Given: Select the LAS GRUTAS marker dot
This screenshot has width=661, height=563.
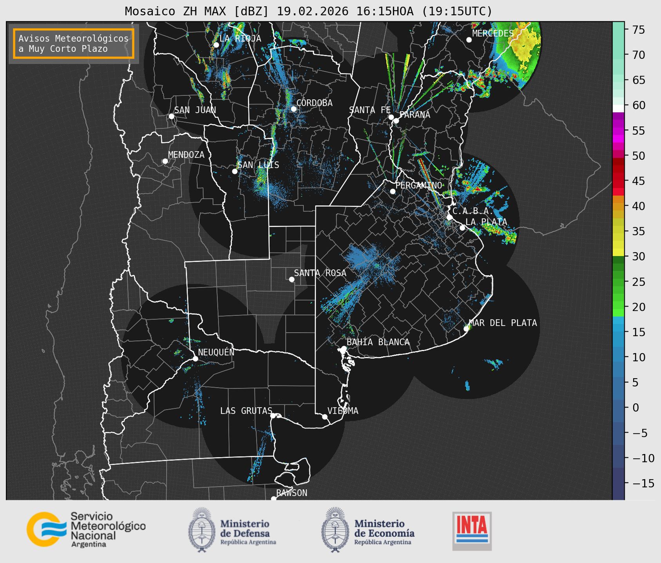Looking at the screenshot, I should 273,416.
